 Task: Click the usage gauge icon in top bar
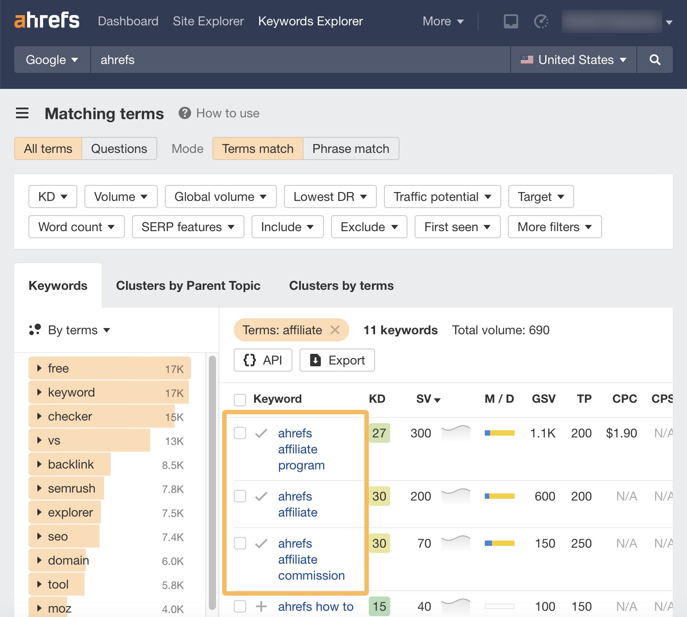click(x=541, y=21)
